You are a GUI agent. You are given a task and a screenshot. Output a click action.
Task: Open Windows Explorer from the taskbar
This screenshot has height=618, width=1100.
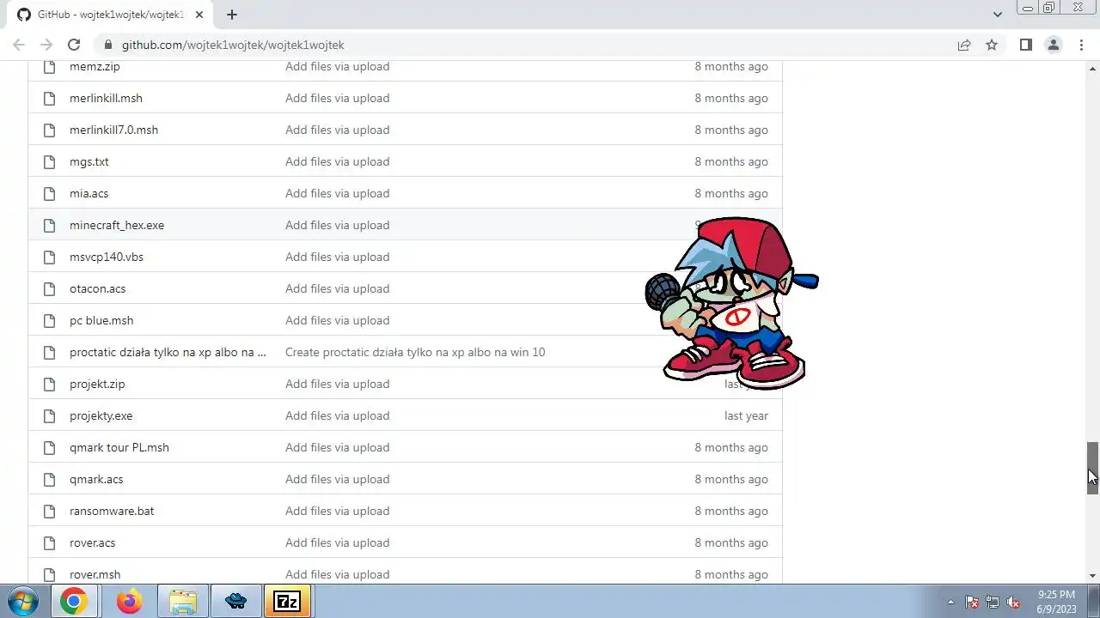183,602
